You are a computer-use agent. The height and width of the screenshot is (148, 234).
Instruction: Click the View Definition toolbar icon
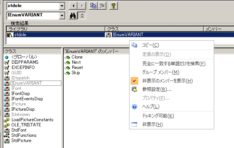(102, 6)
